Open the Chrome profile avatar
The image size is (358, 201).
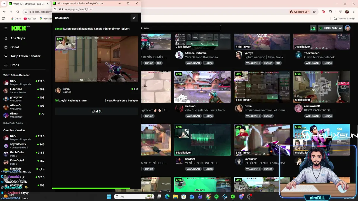click(347, 12)
